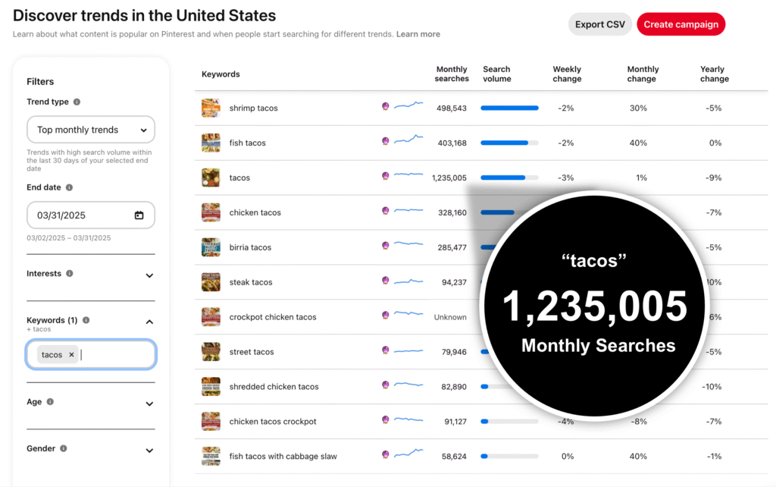Image resolution: width=776 pixels, height=487 pixels.
Task: Expand the Gender filter section
Action: (149, 450)
